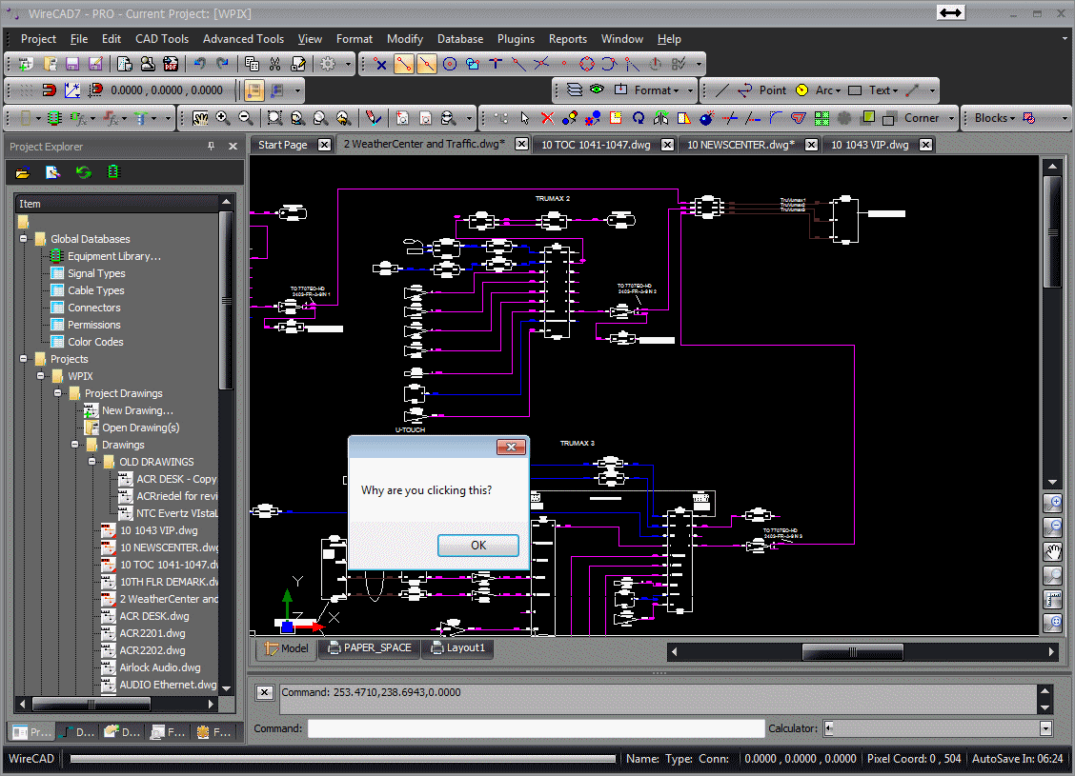Screen dimensions: 1075x776
Task: Switch to the 10 NEWSCENTER.dwg tab
Action: 740,145
